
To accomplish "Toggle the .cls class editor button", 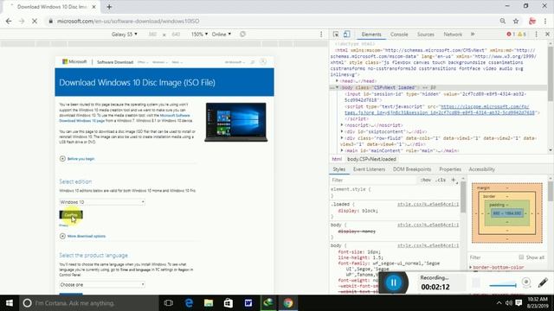I will tap(441, 180).
